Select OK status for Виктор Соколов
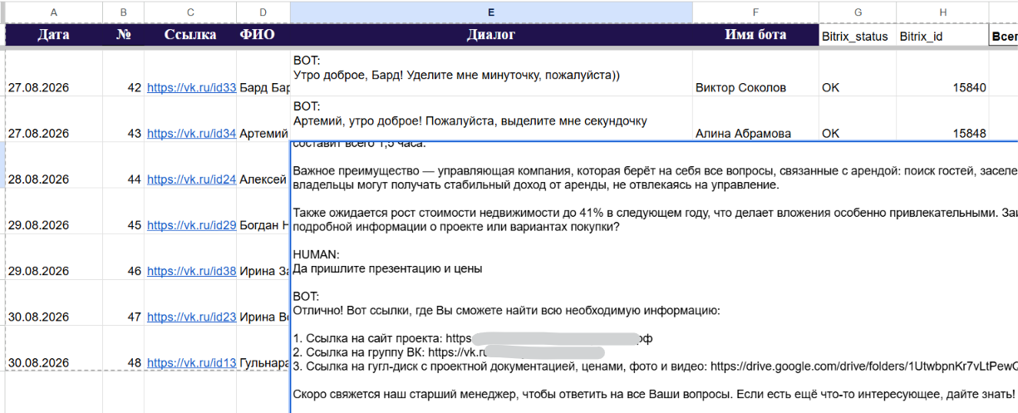The image size is (1018, 413). pos(858,73)
